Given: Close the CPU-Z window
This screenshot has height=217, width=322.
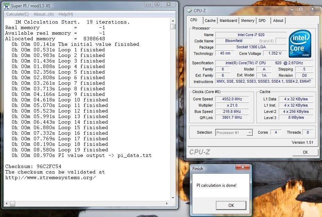Looking at the screenshot, I should coord(312,9).
